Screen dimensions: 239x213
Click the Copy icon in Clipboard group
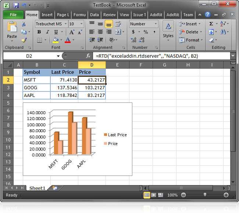coord(24,32)
